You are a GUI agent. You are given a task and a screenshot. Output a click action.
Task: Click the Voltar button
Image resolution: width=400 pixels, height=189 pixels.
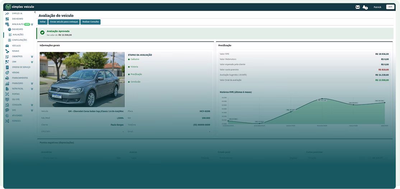tap(43, 22)
